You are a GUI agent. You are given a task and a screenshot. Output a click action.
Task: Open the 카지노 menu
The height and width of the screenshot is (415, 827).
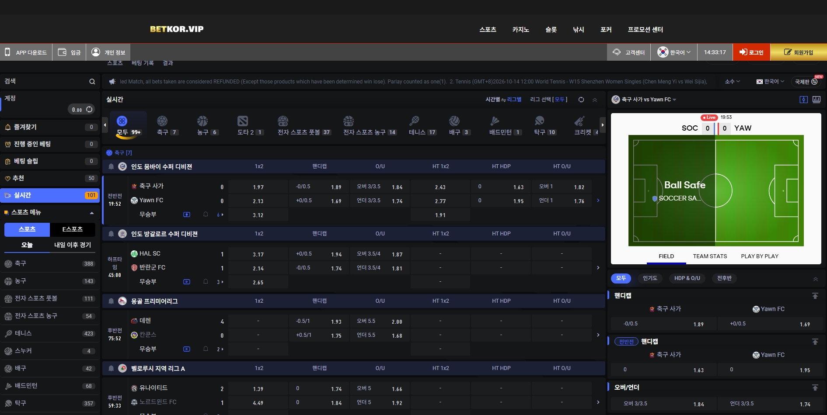pyautogui.click(x=521, y=29)
